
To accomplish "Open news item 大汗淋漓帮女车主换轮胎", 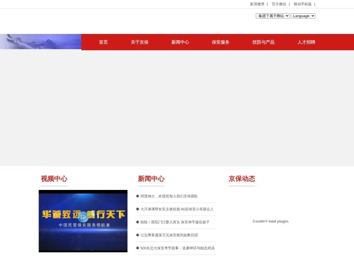I will click(177, 209).
